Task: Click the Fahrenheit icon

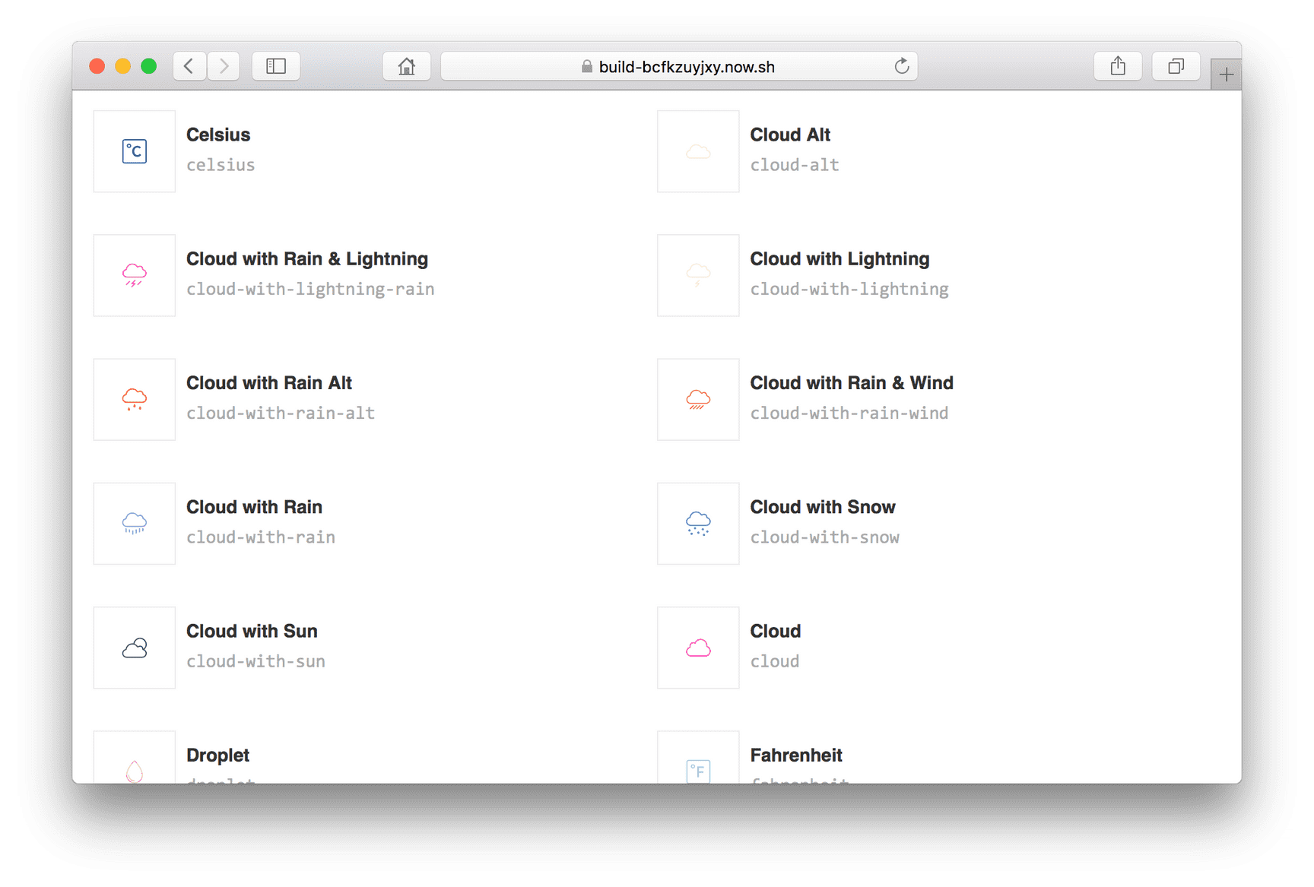Action: [x=697, y=769]
